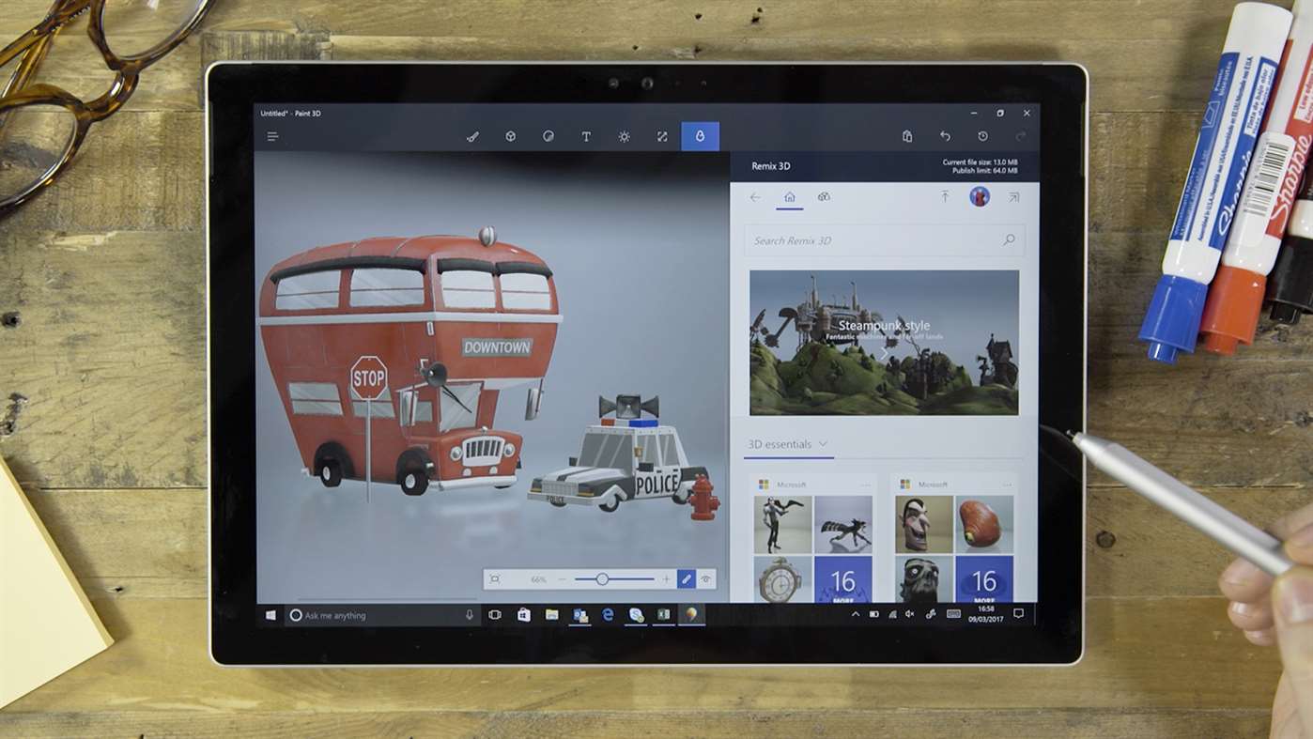This screenshot has height=739, width=1313.
Task: Open the red nut model thumbnail
Action: [984, 524]
